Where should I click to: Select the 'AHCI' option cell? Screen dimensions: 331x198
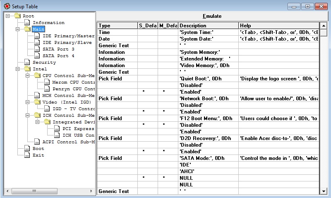click(209, 171)
